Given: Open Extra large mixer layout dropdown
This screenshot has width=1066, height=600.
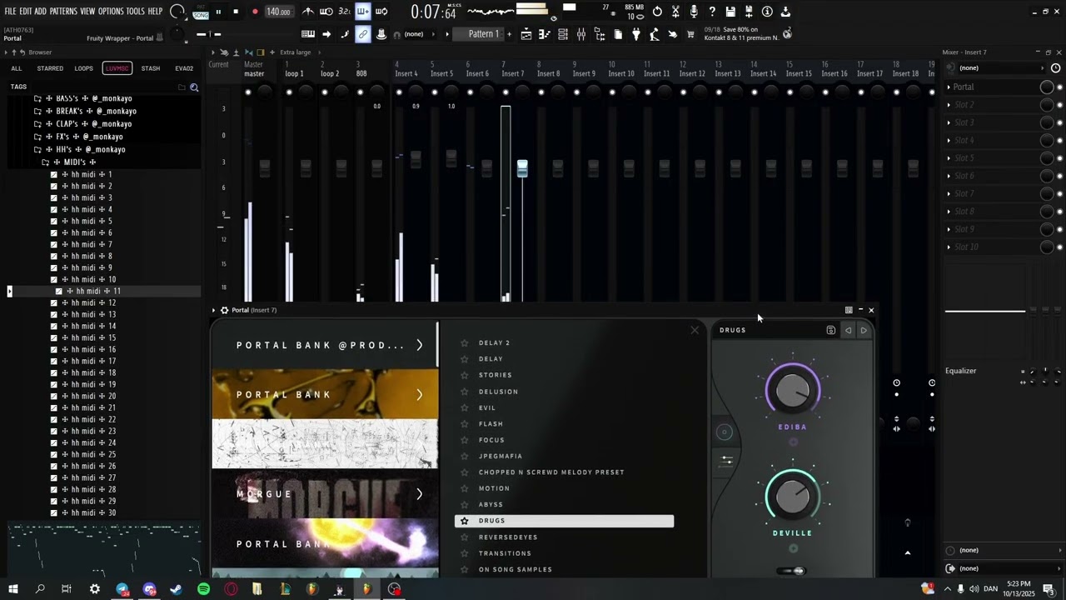Looking at the screenshot, I should click(296, 52).
